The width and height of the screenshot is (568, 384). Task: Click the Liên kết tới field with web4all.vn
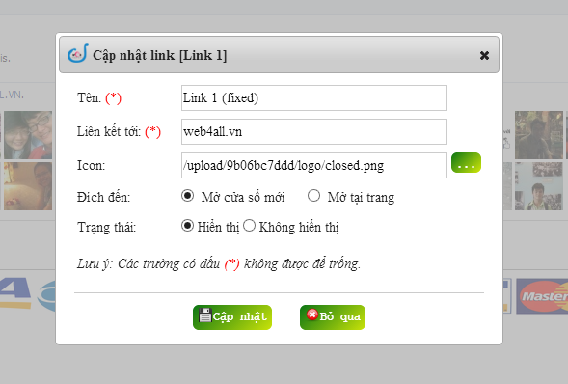pyautogui.click(x=314, y=131)
